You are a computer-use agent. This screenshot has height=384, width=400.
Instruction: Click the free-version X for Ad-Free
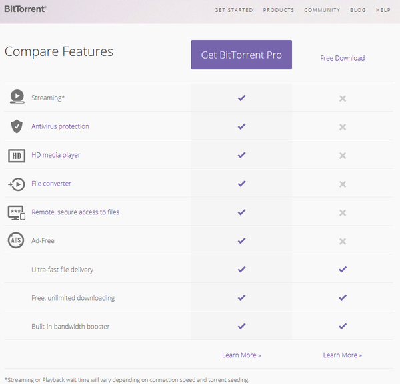[343, 241]
